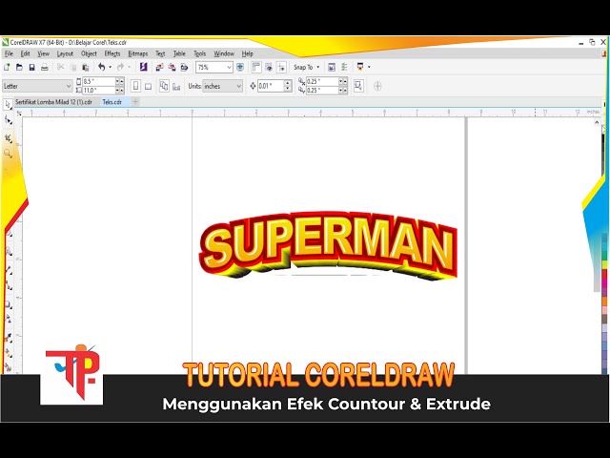Select the Drop Shadow tool
Screen dimensions: 610x458
click(x=9, y=305)
